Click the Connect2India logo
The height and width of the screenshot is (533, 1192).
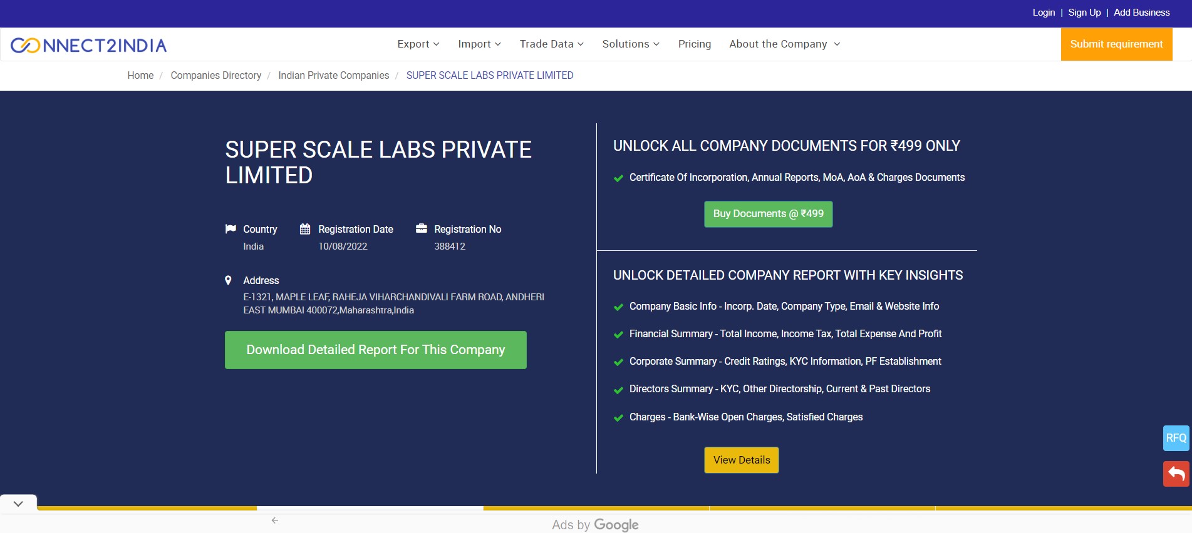[x=88, y=45]
